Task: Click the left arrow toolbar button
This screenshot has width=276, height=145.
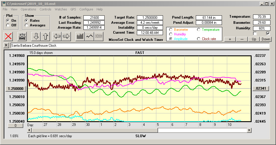Action: coord(57,36)
